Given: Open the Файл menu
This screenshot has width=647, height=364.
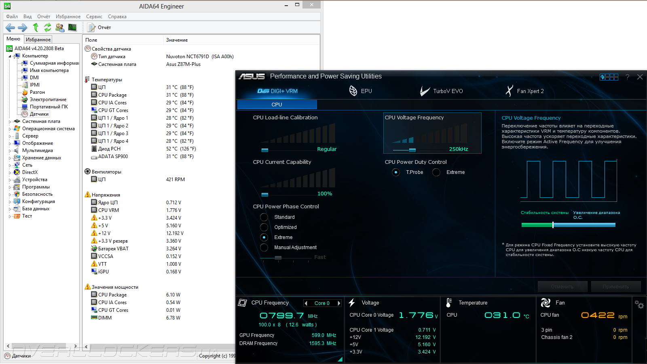Looking at the screenshot, I should 12,17.
